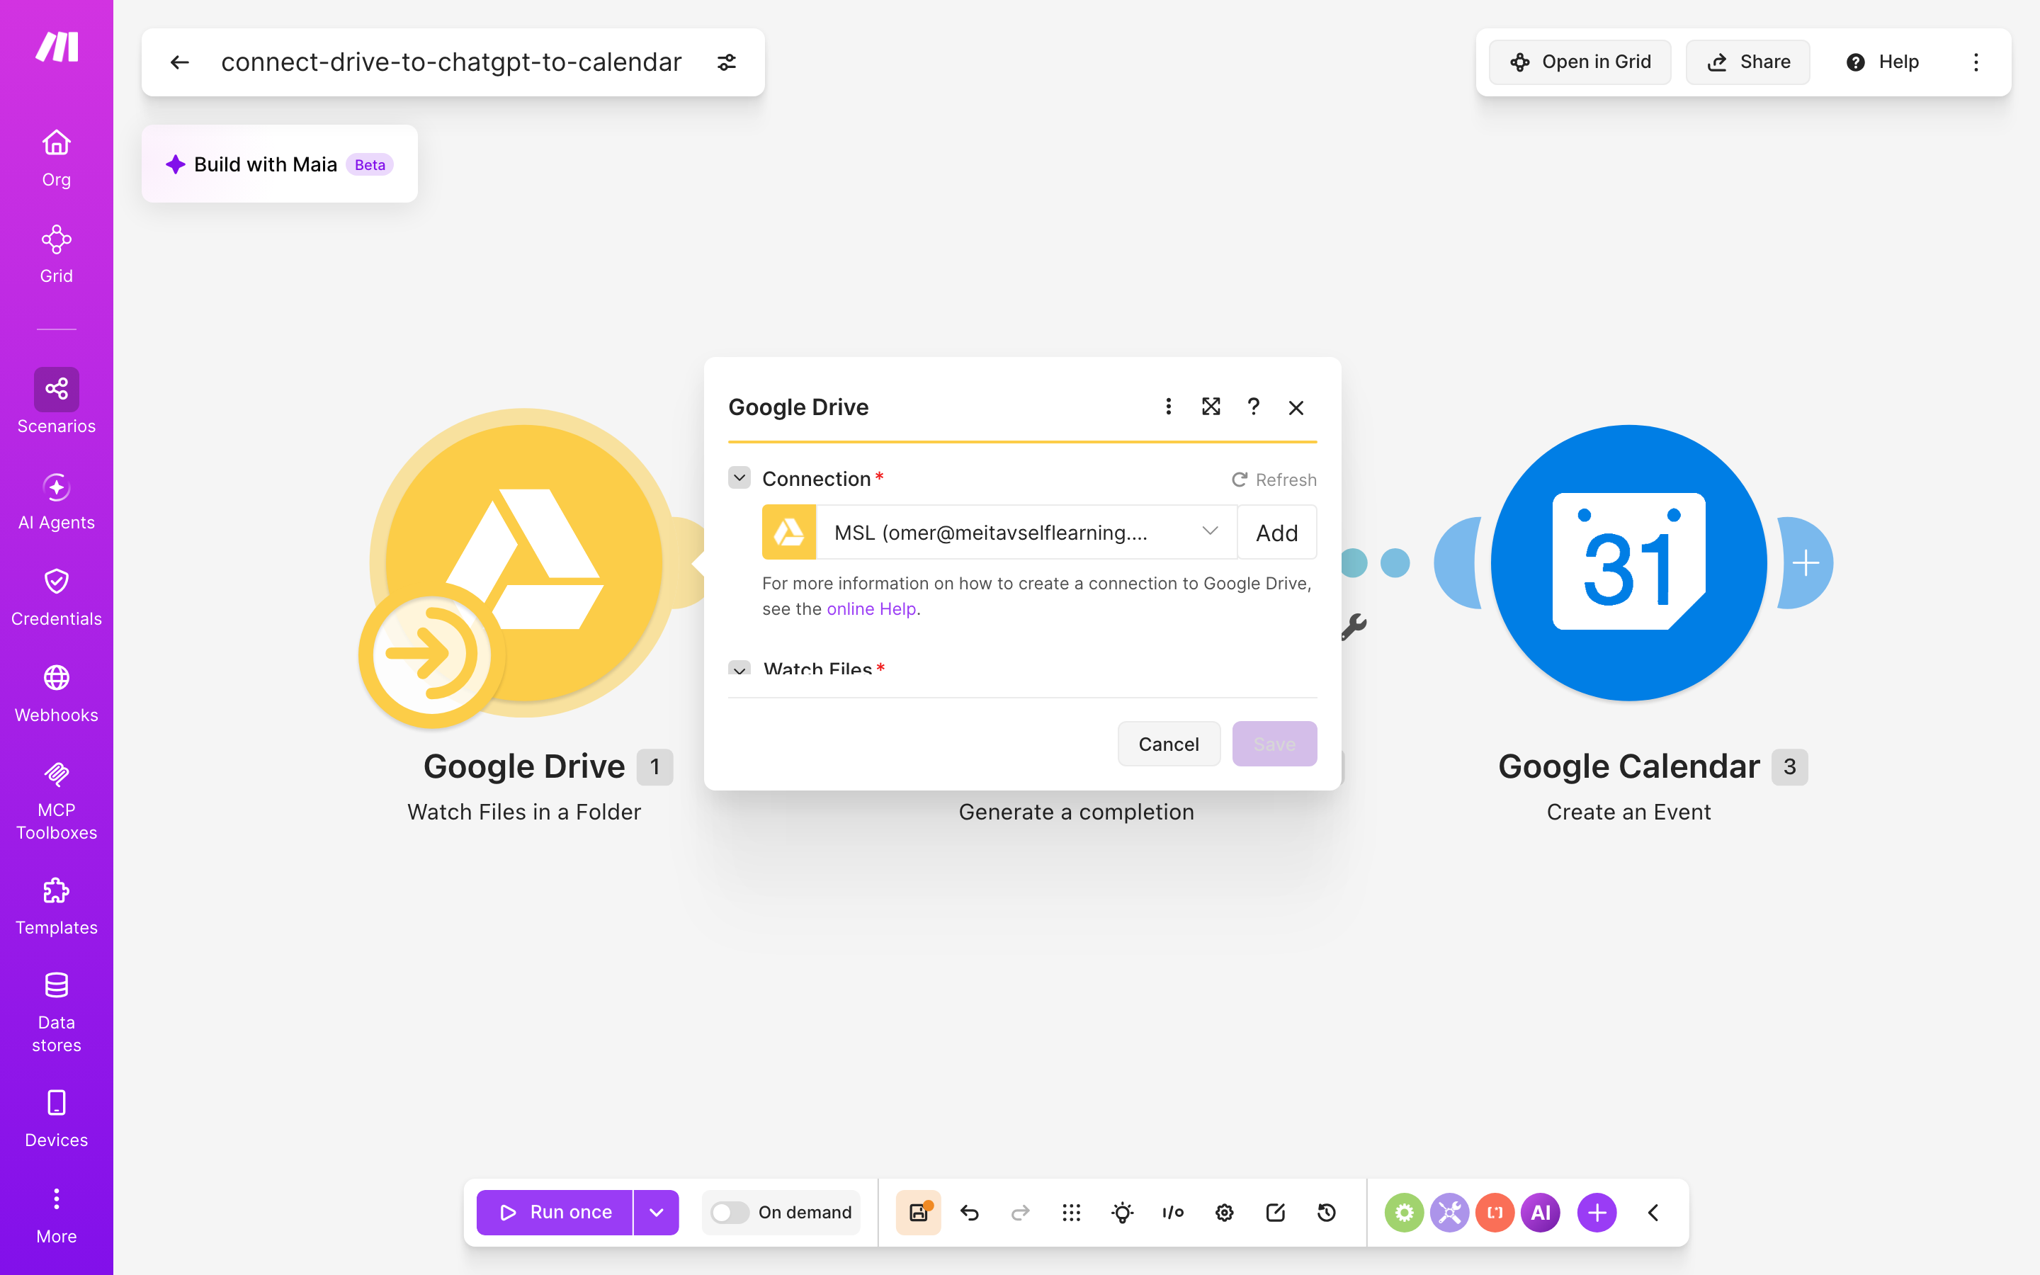Screen dimensions: 2040x1275
Task: Open AI Agents section
Action: coord(57,501)
